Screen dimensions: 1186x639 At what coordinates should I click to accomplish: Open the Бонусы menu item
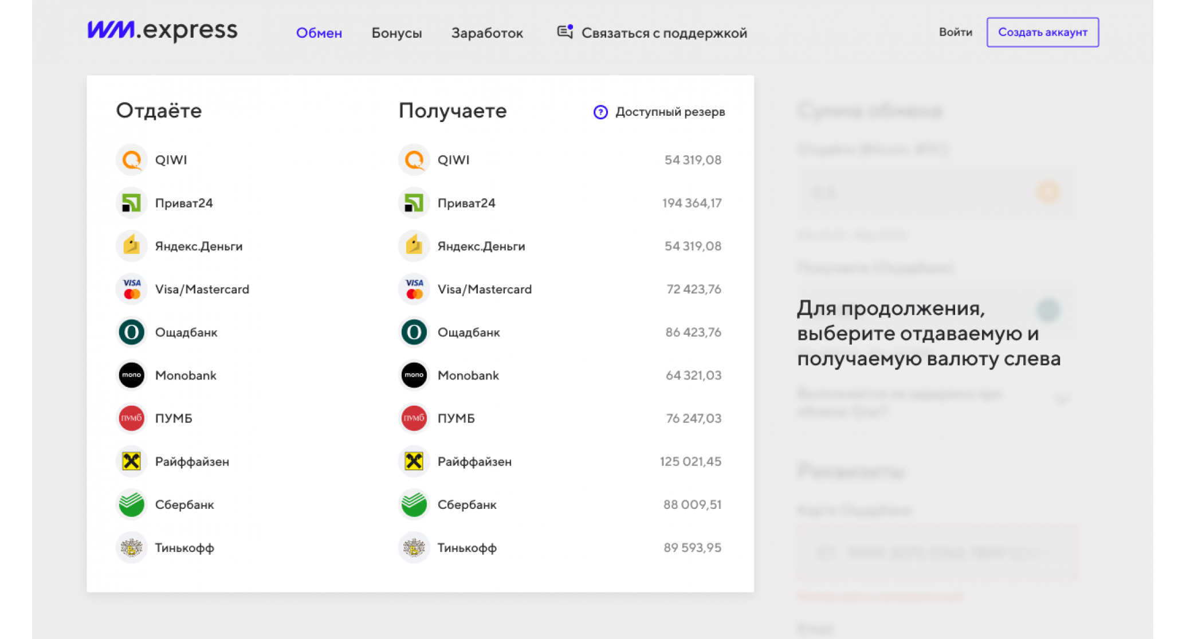point(396,33)
